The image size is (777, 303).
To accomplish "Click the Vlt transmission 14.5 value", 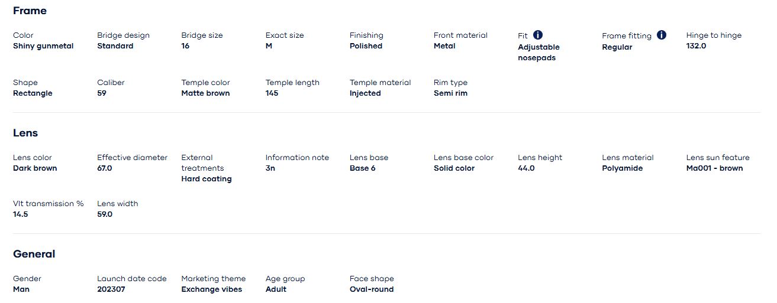I will pos(21,214).
